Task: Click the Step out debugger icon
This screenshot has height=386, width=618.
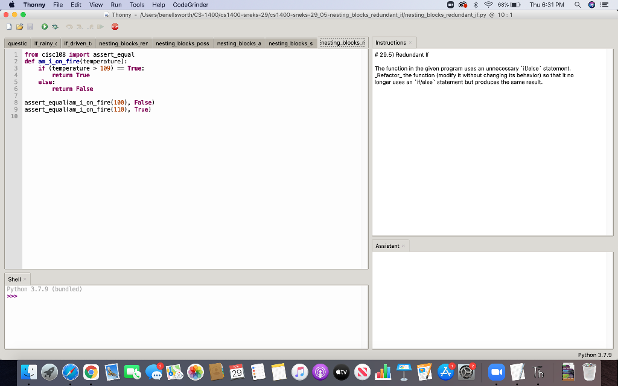Action: coord(91,27)
